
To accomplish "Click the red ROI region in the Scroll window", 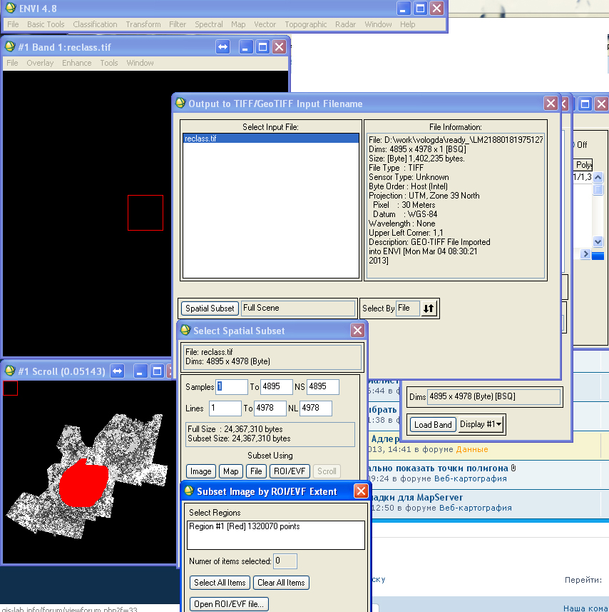I will click(83, 483).
